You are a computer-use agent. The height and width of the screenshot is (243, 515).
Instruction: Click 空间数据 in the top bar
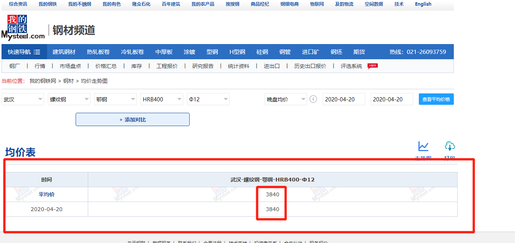click(374, 4)
